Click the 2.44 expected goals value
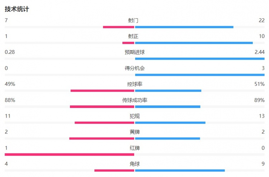This screenshot has width=269, height=177. (259, 52)
